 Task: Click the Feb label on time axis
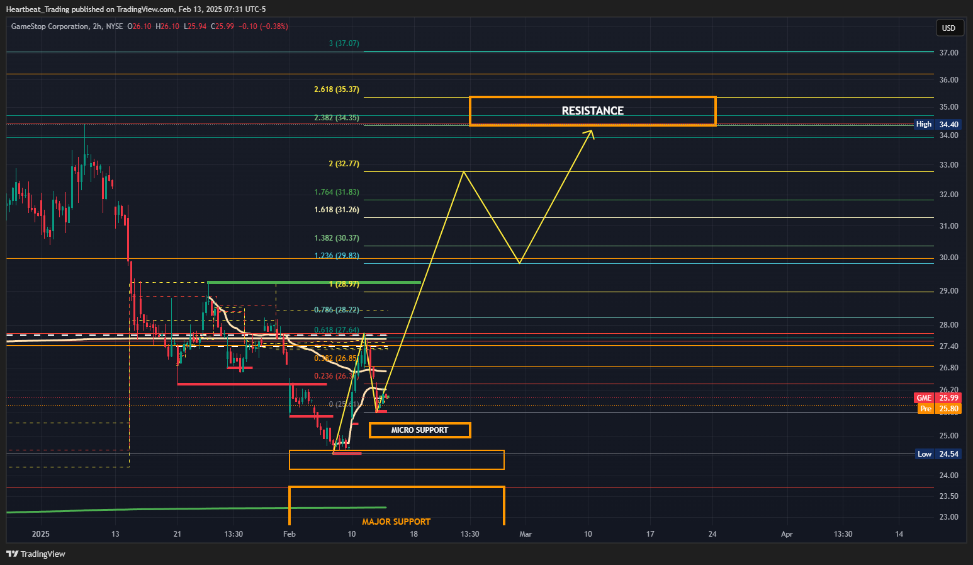290,534
